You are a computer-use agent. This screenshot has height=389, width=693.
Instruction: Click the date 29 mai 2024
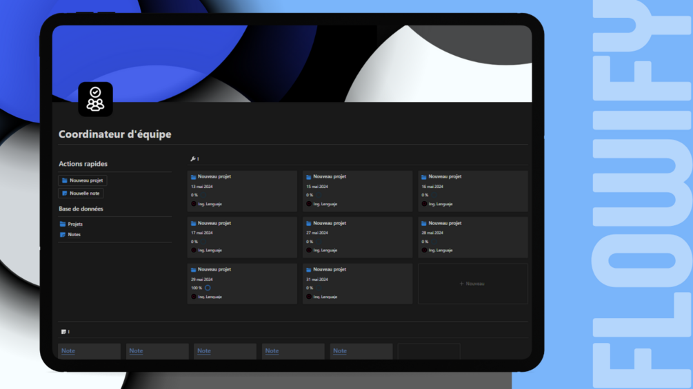(x=202, y=280)
